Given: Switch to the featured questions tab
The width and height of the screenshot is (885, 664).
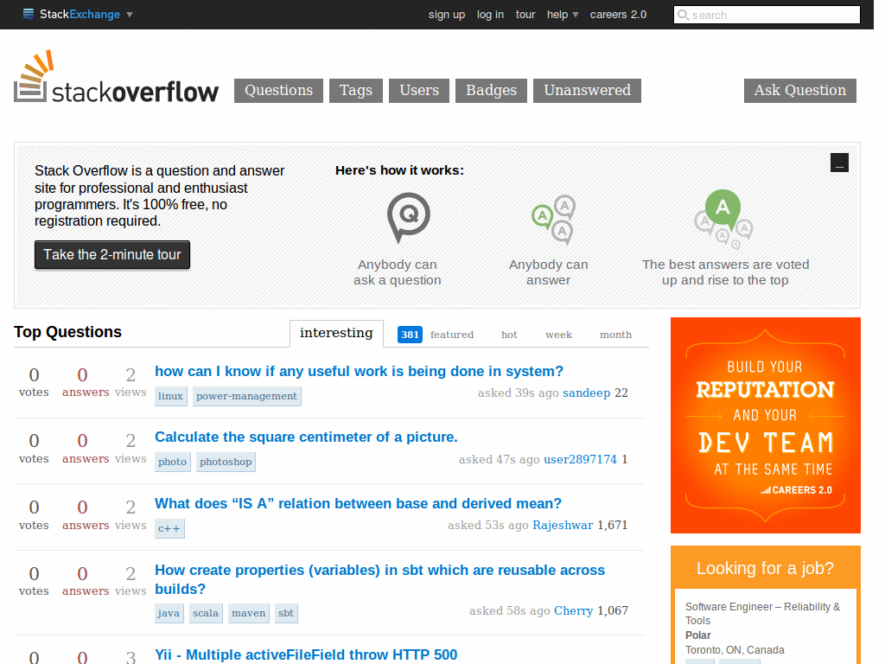Looking at the screenshot, I should tap(451, 334).
